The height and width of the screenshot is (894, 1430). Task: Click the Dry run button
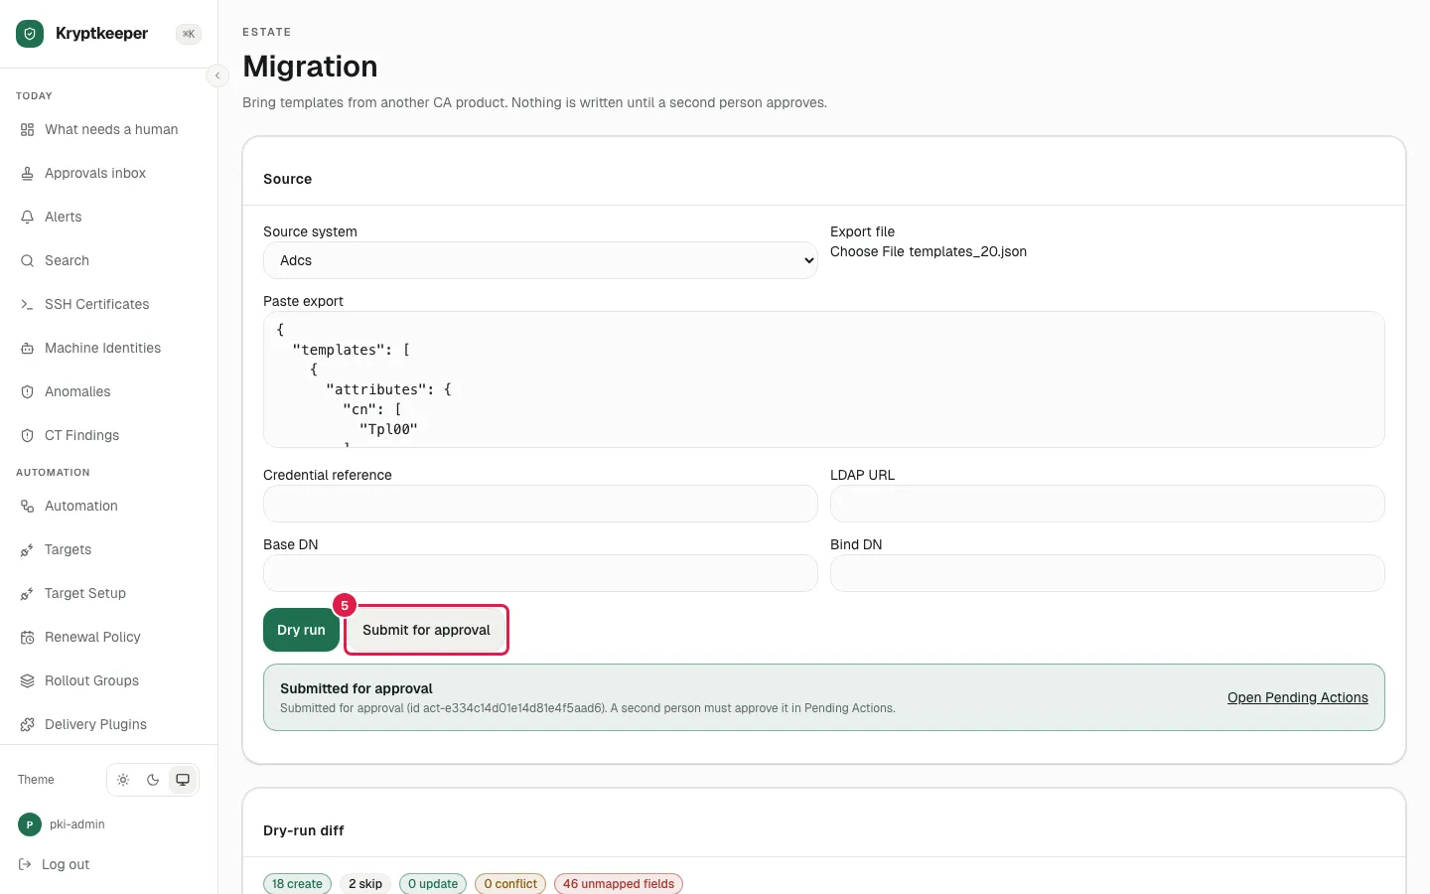pyautogui.click(x=301, y=630)
